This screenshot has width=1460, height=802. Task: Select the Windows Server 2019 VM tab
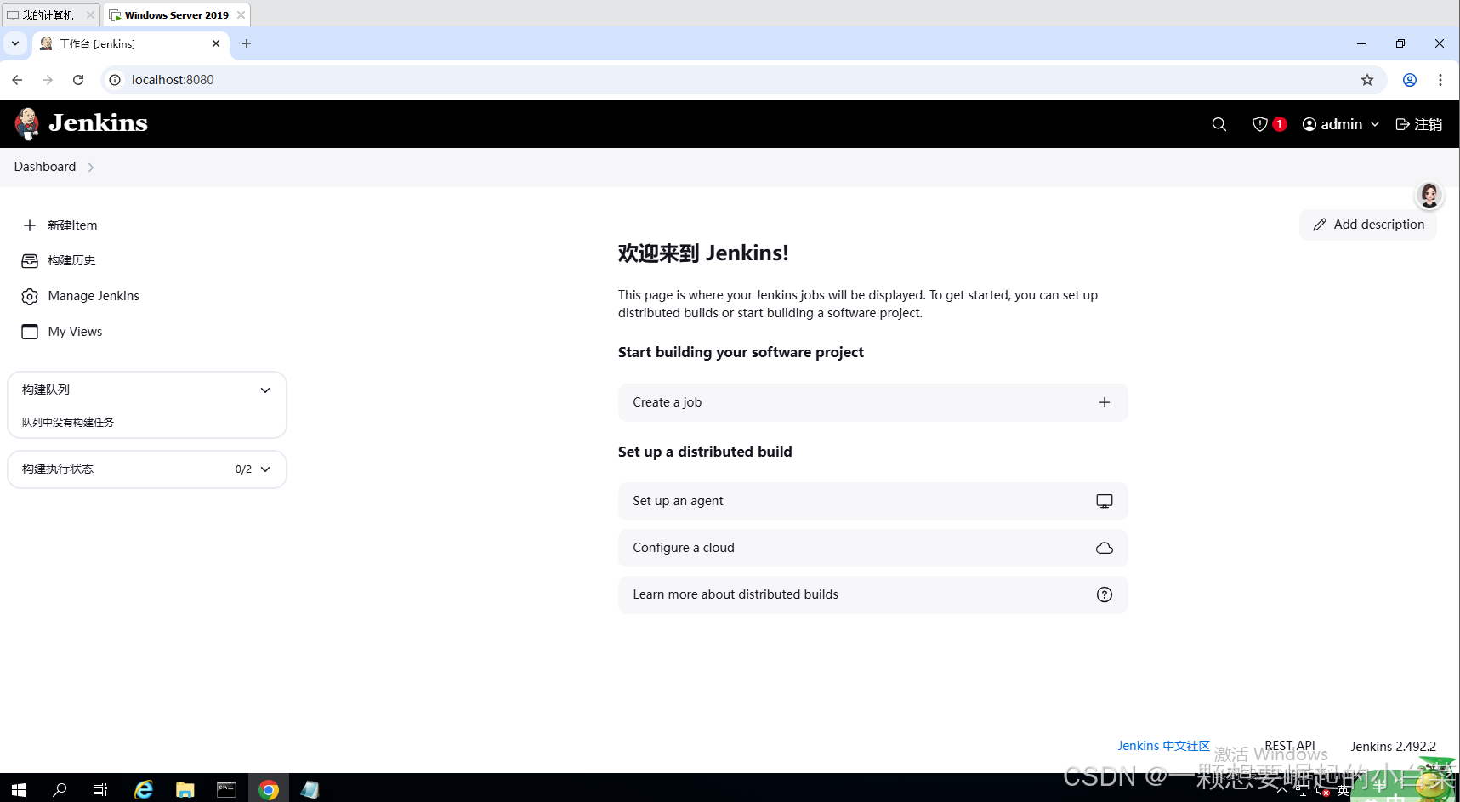click(175, 15)
